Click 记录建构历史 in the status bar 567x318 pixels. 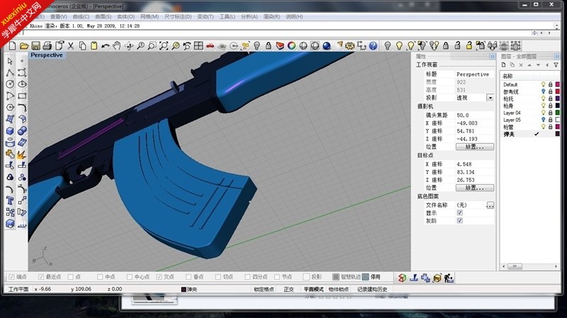372,289
